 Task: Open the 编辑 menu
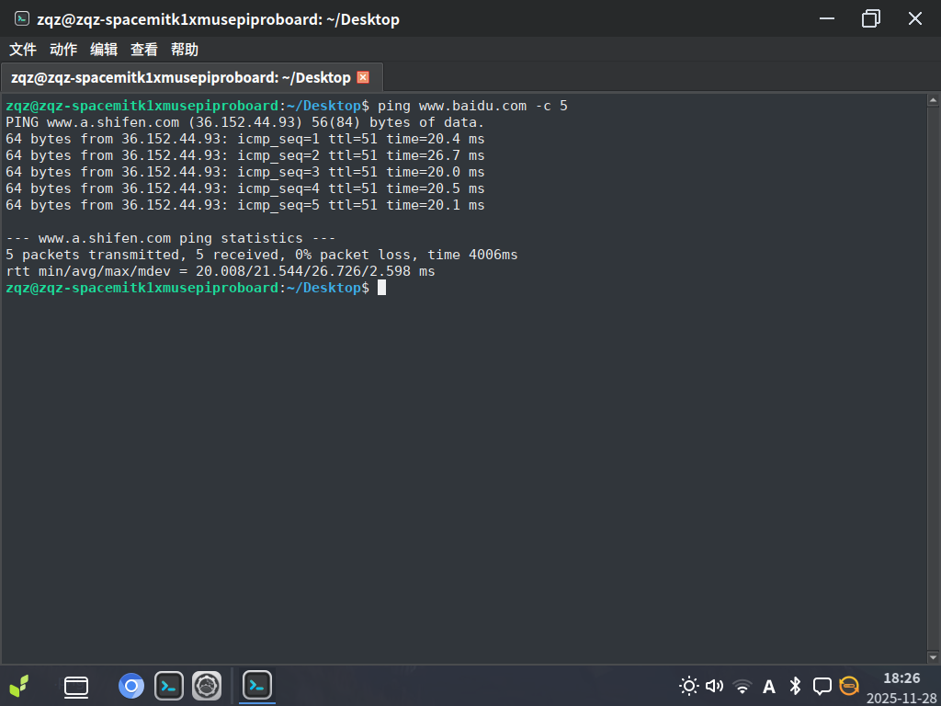pyautogui.click(x=103, y=50)
